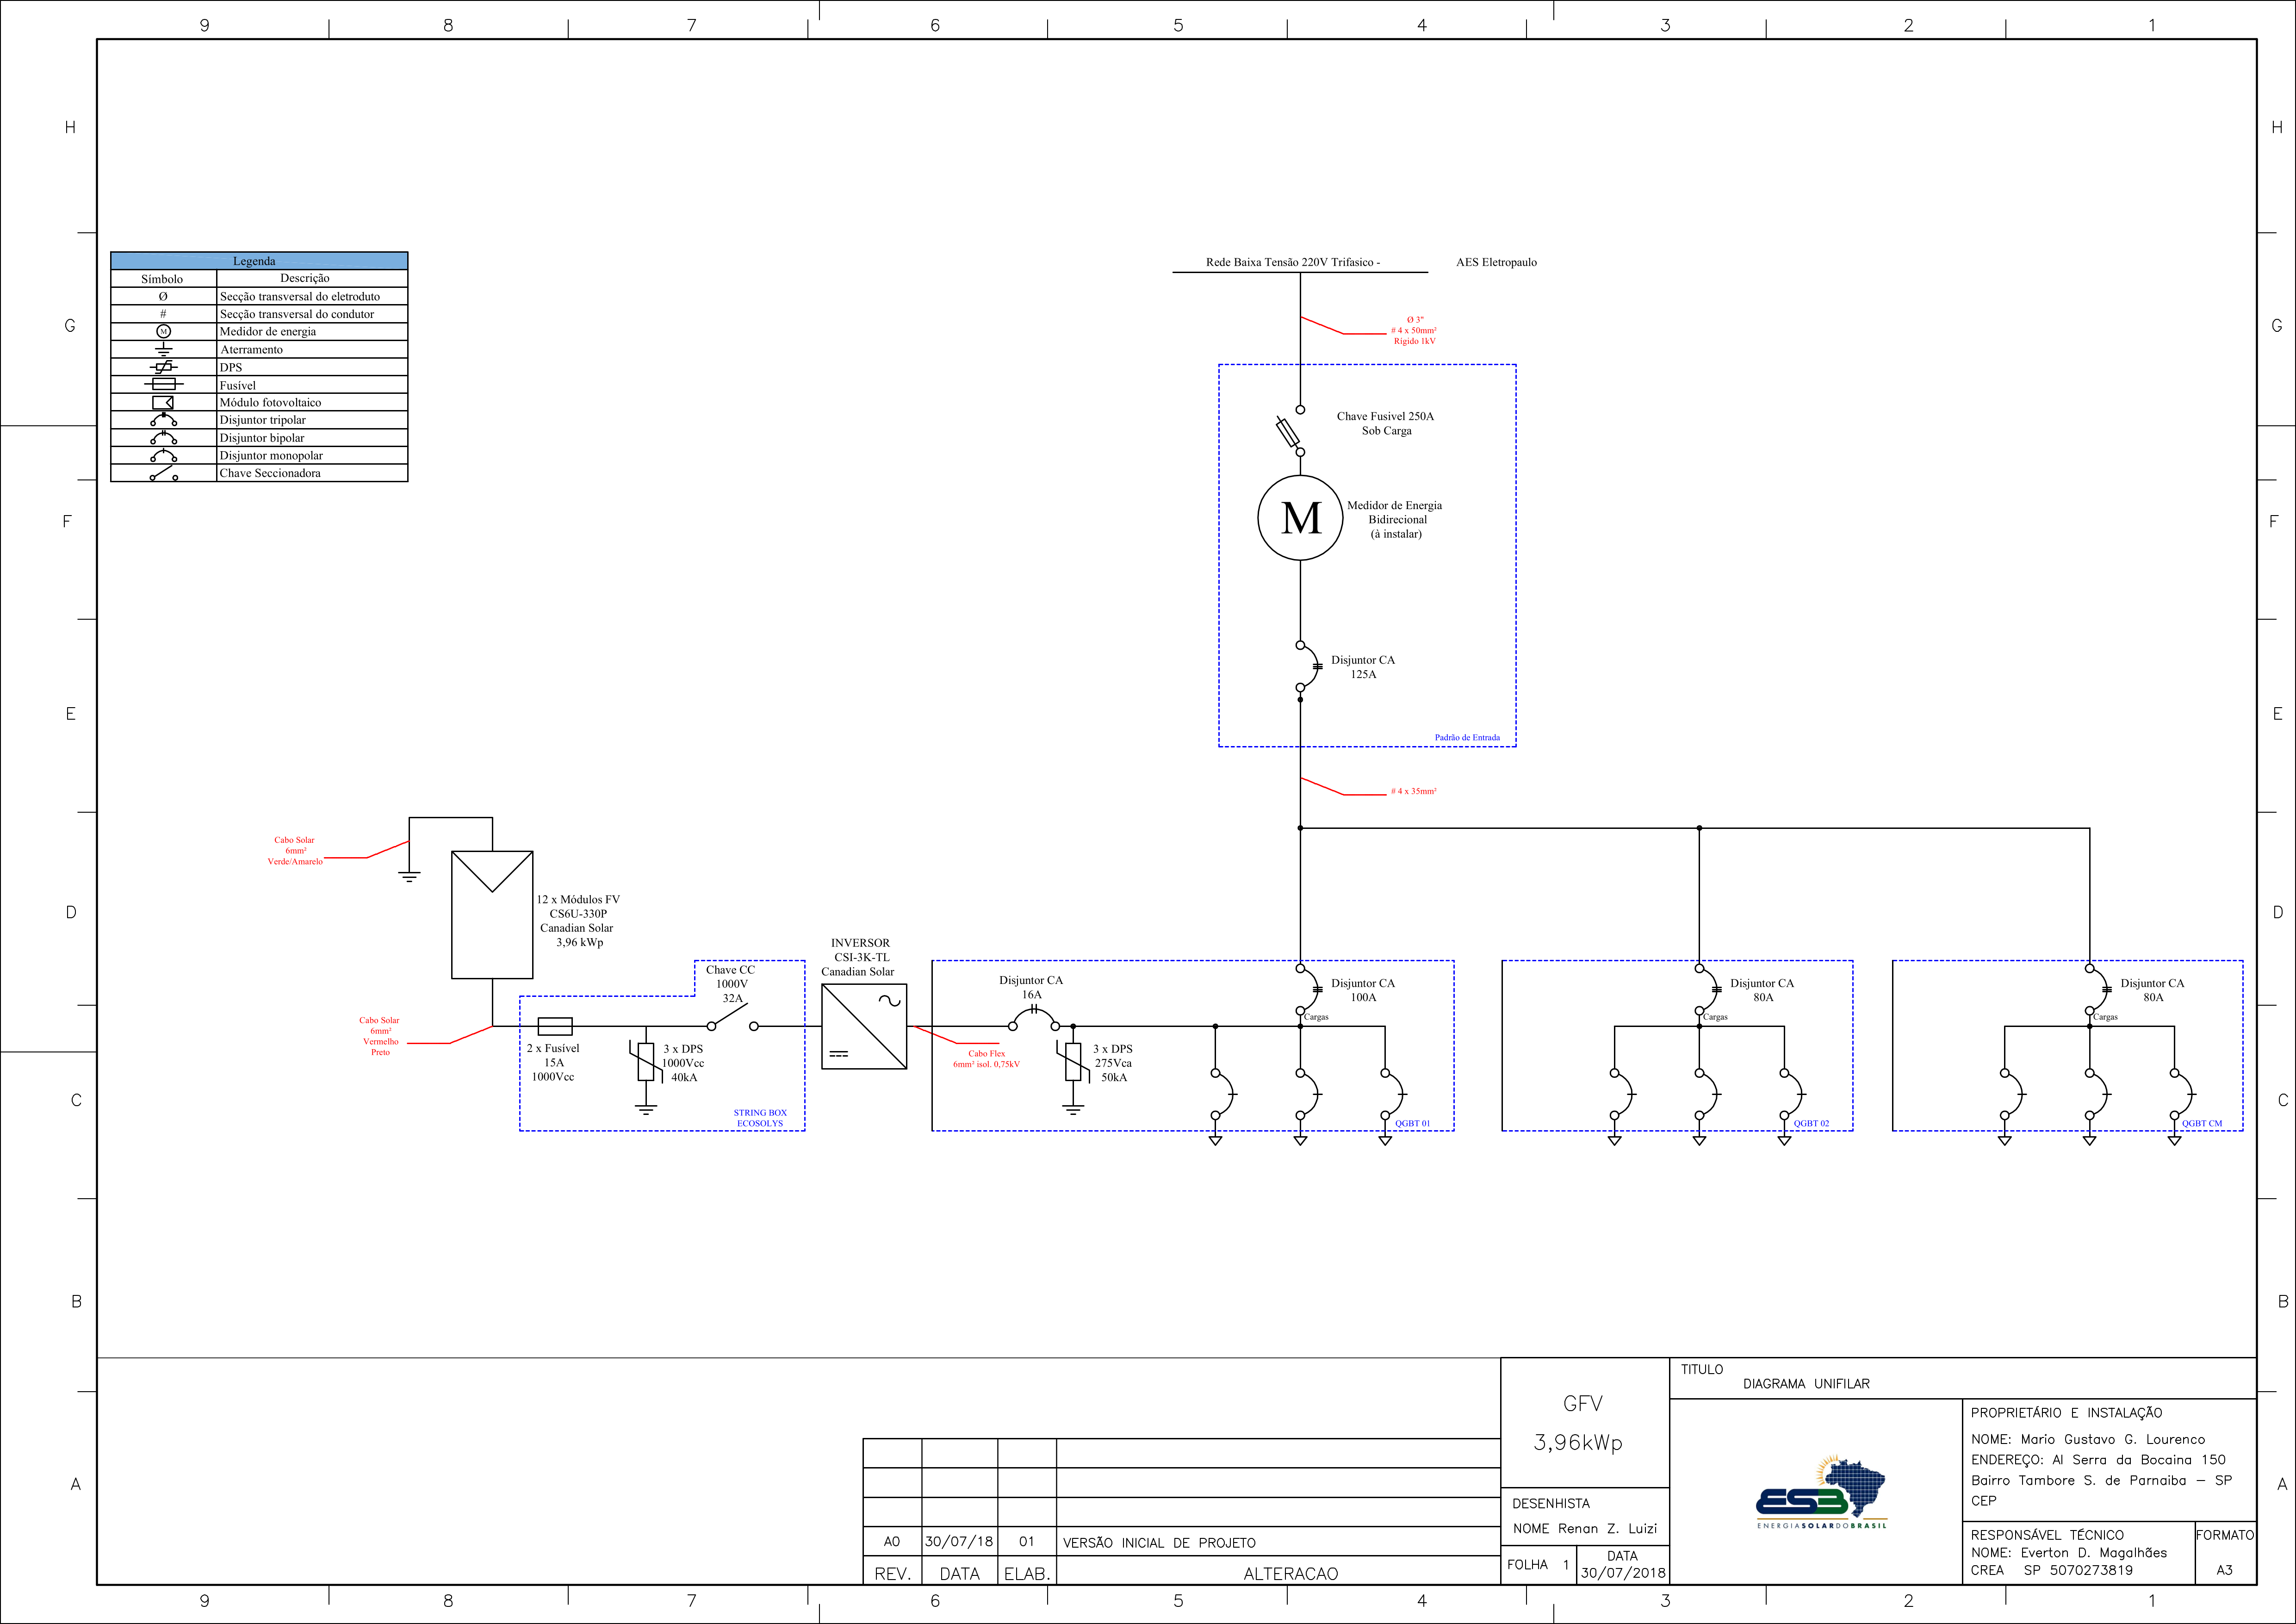The image size is (2296, 1624).
Task: Click the STRING BOX ECOSOLYS label
Action: click(x=760, y=1118)
